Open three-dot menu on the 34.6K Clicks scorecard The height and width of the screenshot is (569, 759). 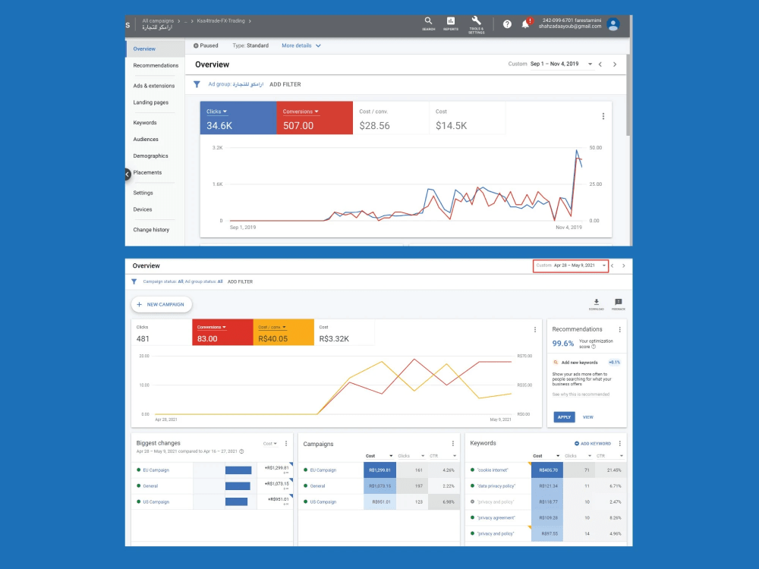click(603, 116)
